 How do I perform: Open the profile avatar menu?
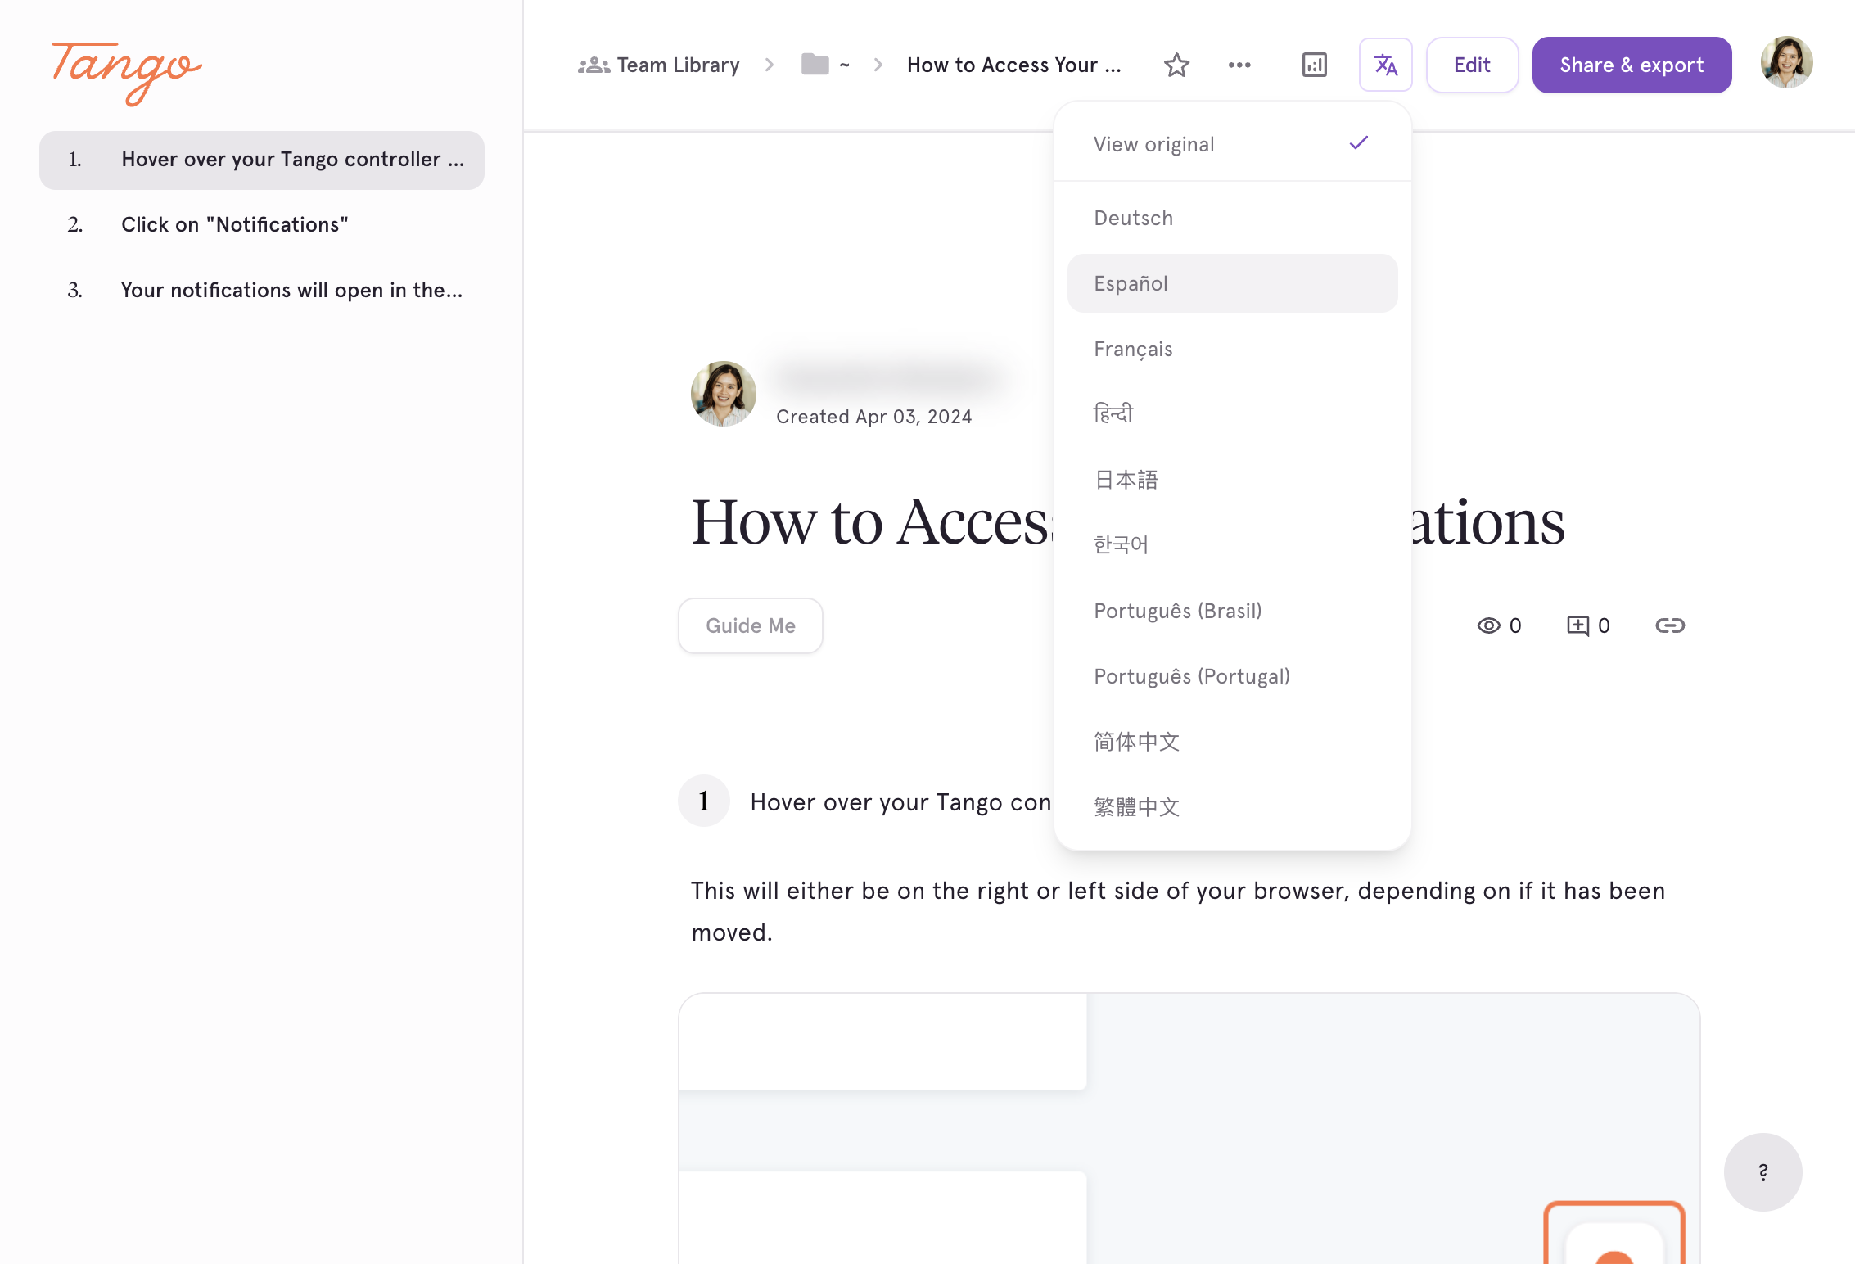click(1786, 62)
